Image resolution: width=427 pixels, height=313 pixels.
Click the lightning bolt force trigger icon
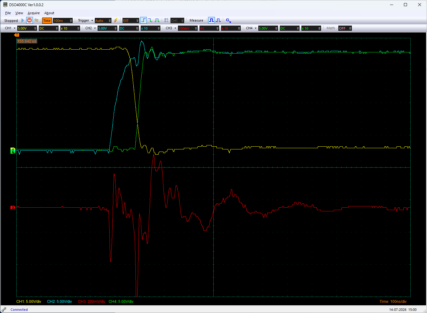116,20
